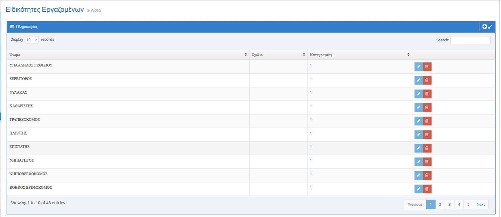The height and width of the screenshot is (217, 501).
Task: Jump to page 2
Action: pos(440,204)
